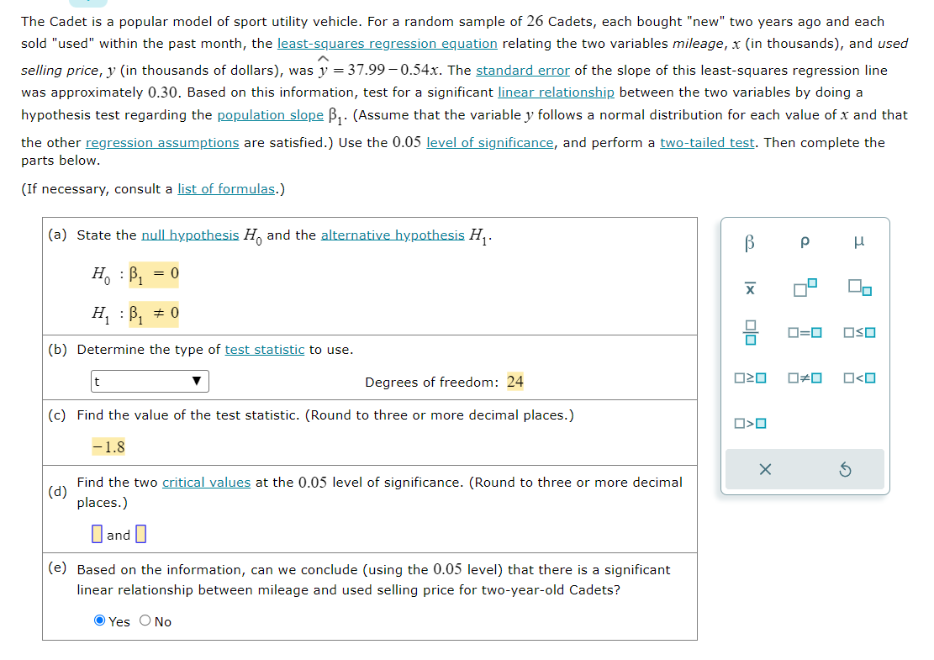Image resolution: width=934 pixels, height=660 pixels.
Task: Insert the β symbol from the palette
Action: 750,242
